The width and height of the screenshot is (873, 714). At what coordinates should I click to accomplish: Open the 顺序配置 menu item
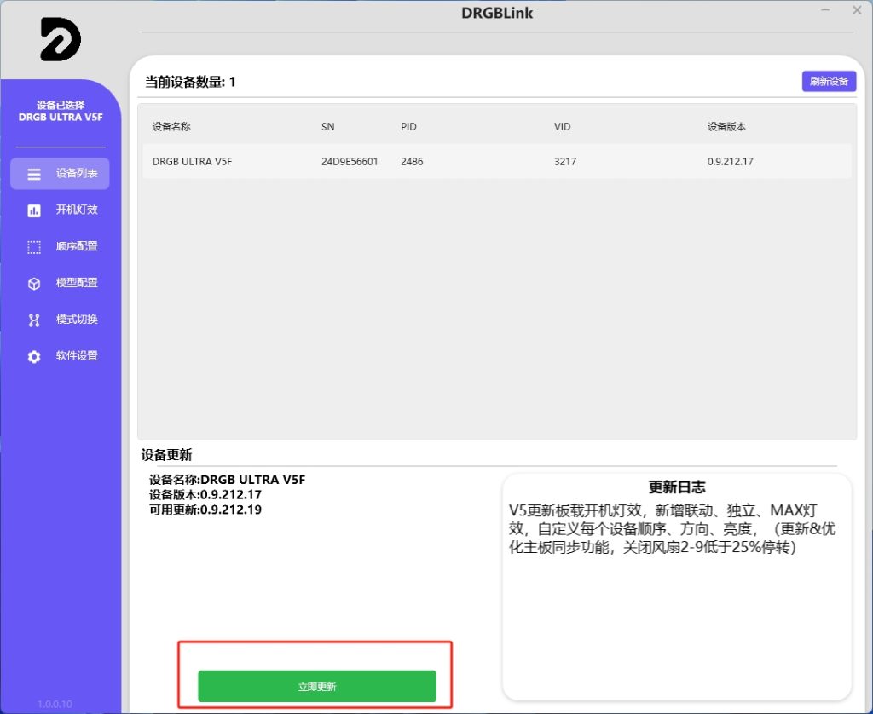click(x=61, y=246)
